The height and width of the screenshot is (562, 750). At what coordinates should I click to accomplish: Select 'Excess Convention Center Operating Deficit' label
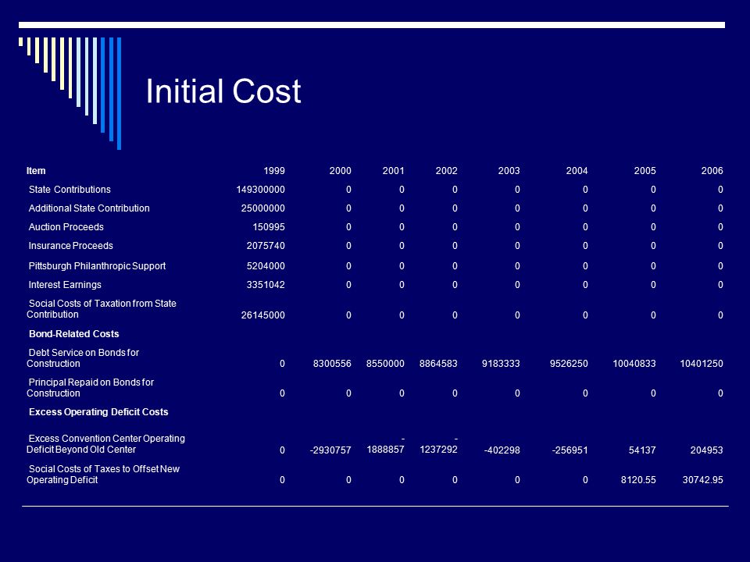click(x=105, y=444)
